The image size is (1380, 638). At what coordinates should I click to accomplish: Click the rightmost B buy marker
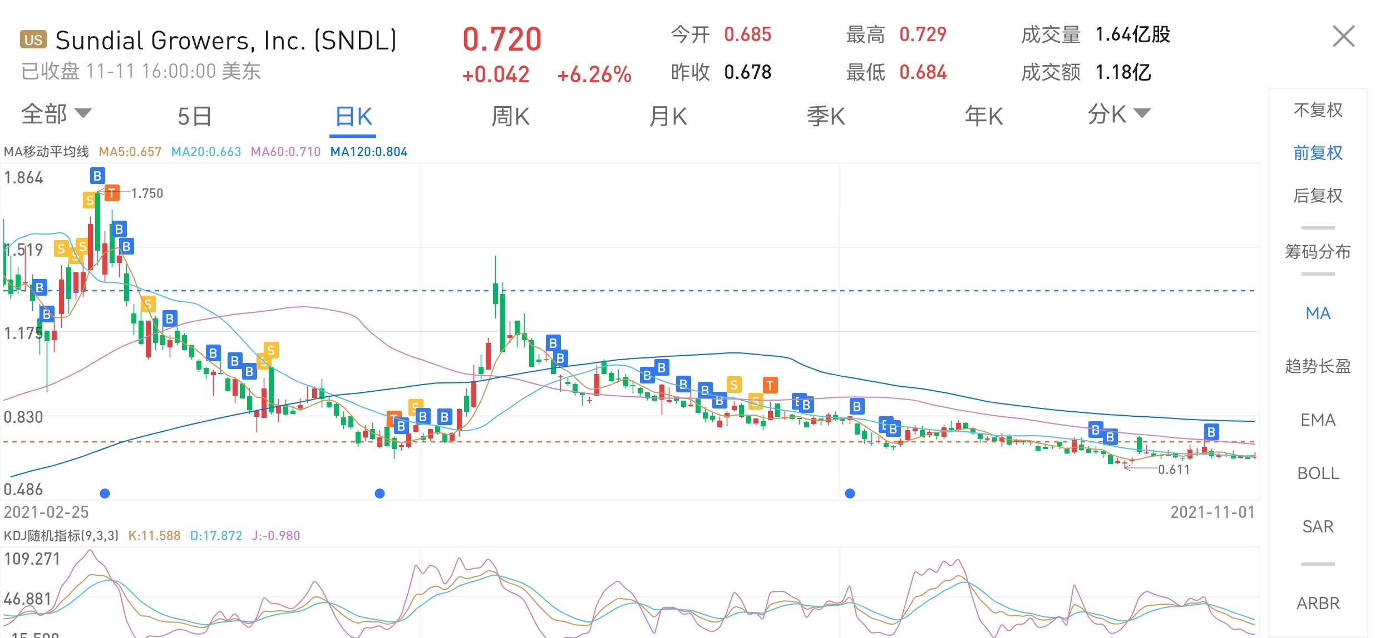(1211, 431)
